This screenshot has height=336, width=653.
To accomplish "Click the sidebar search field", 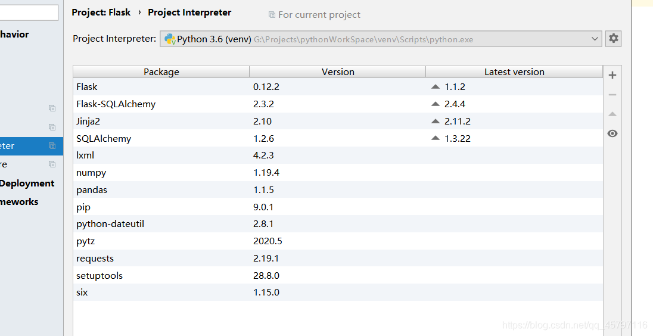I will [29, 13].
